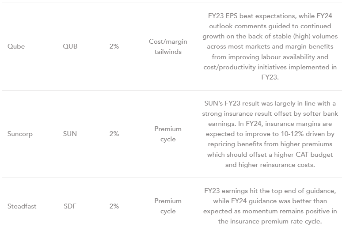Click the 2% weight in Qube row
Image resolution: width=342 pixels, height=231 pixels.
point(114,46)
